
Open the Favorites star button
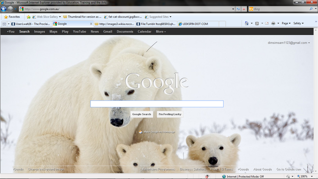tap(12, 17)
